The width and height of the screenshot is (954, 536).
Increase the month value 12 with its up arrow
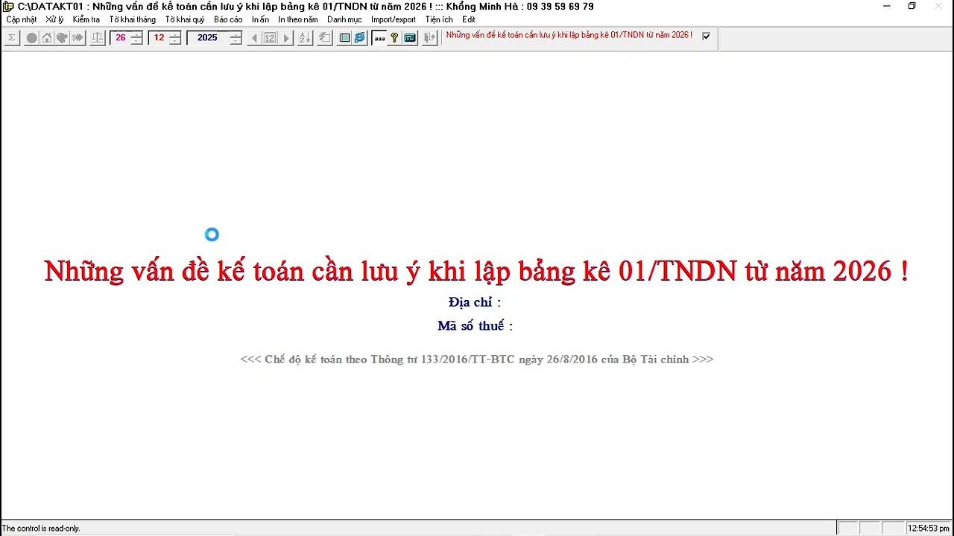(175, 34)
